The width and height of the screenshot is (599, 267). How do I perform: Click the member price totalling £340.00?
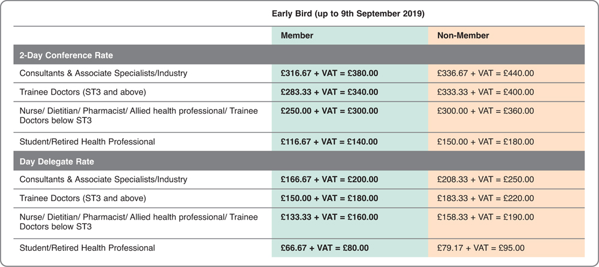[329, 92]
